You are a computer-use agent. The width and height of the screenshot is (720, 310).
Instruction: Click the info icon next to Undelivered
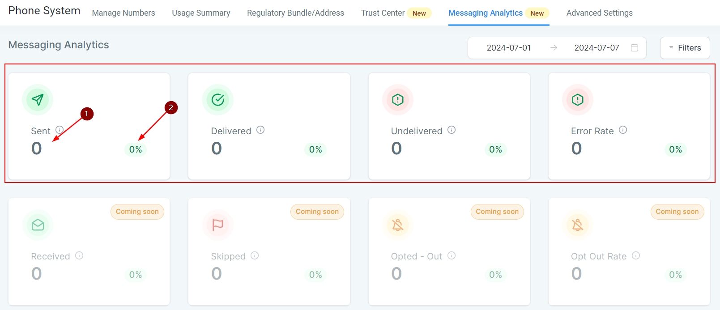point(452,130)
